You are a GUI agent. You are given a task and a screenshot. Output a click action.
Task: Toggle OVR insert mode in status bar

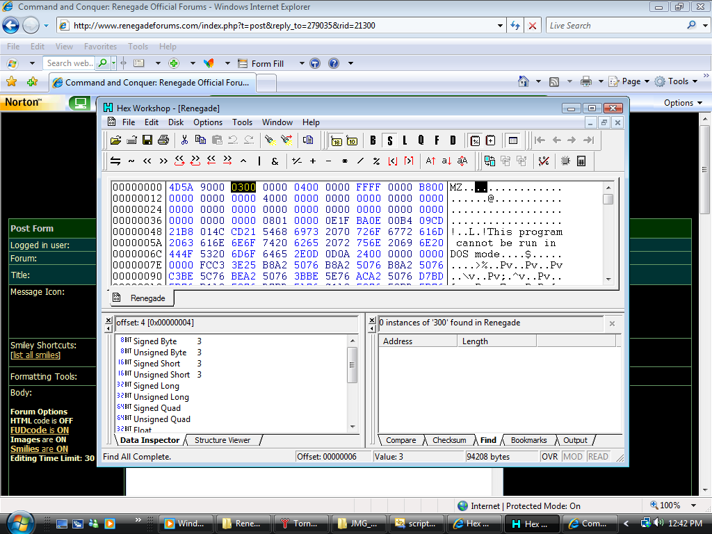[549, 457]
